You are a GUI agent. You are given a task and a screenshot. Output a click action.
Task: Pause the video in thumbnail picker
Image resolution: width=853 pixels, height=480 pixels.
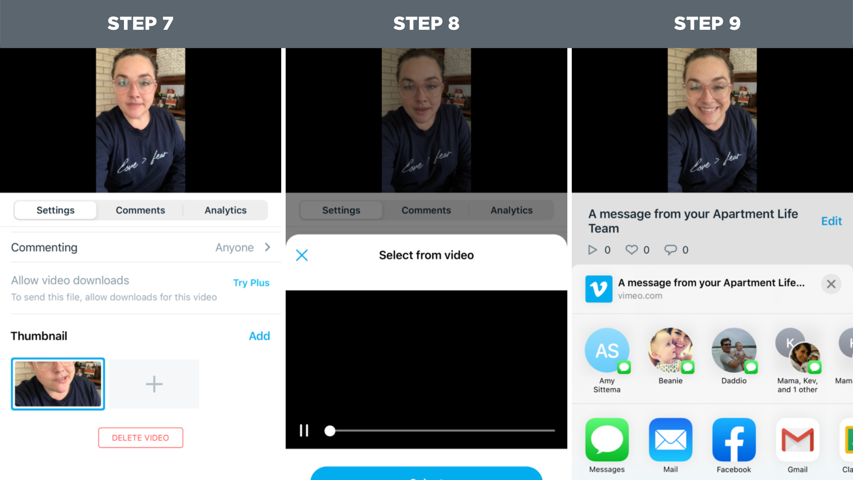click(304, 430)
